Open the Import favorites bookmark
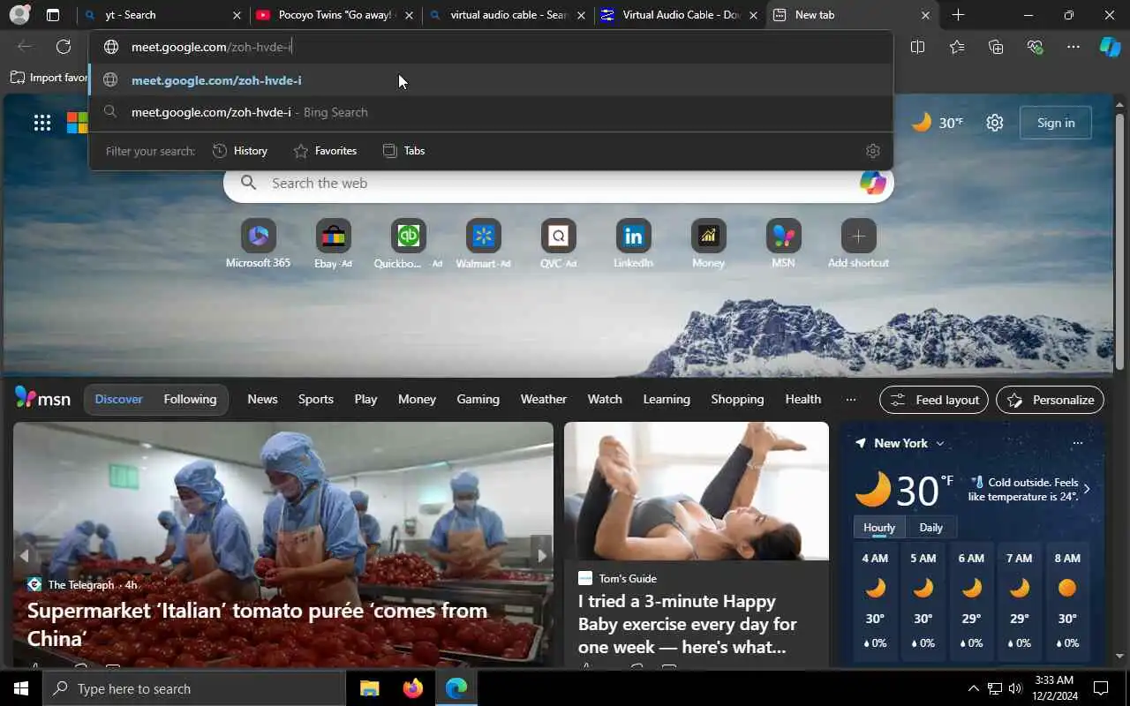 49,78
